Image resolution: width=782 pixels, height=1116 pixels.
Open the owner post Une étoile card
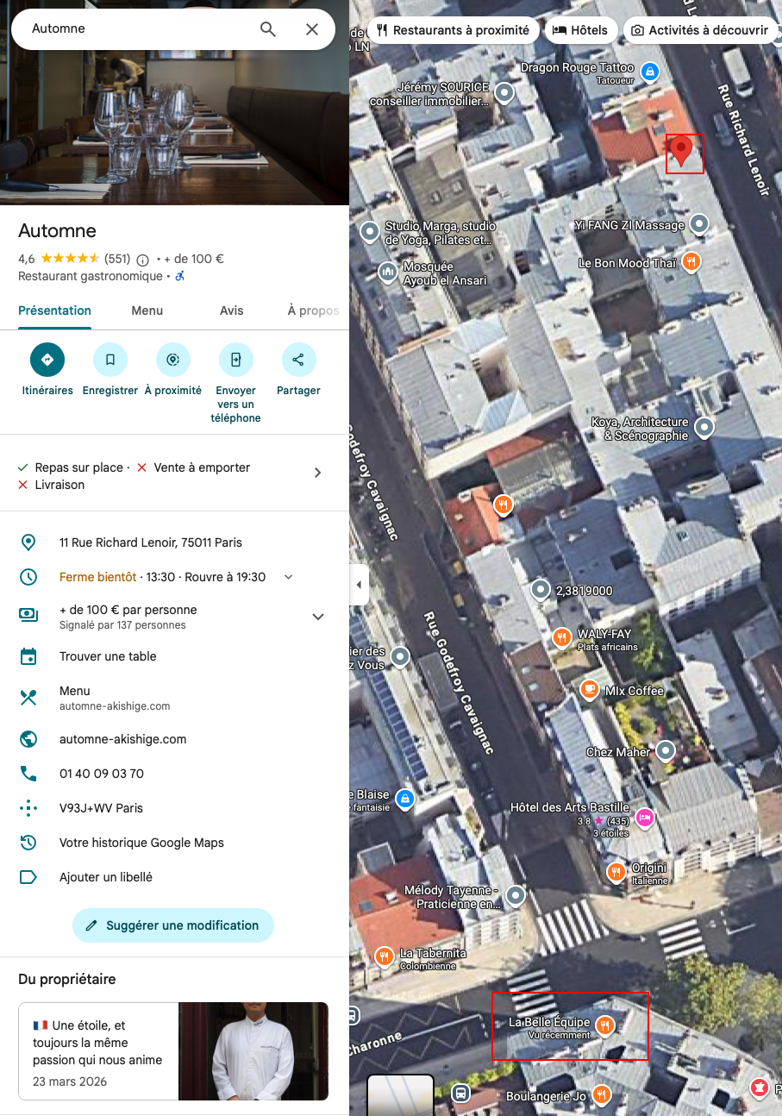pyautogui.click(x=173, y=1051)
